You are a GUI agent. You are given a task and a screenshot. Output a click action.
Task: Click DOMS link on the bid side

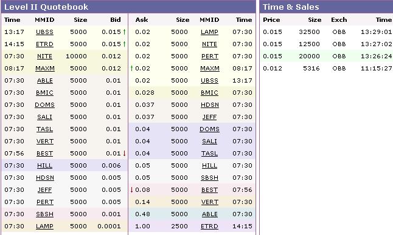44,105
